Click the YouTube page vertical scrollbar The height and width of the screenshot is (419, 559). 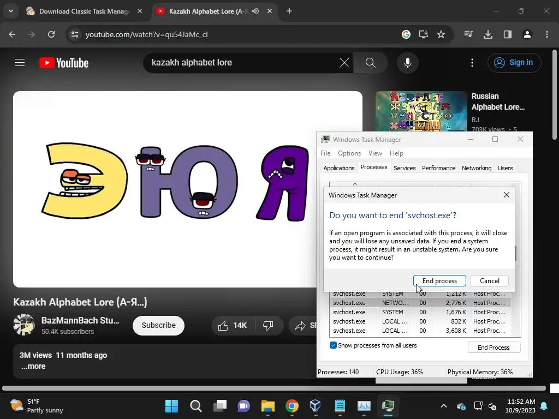[x=555, y=95]
